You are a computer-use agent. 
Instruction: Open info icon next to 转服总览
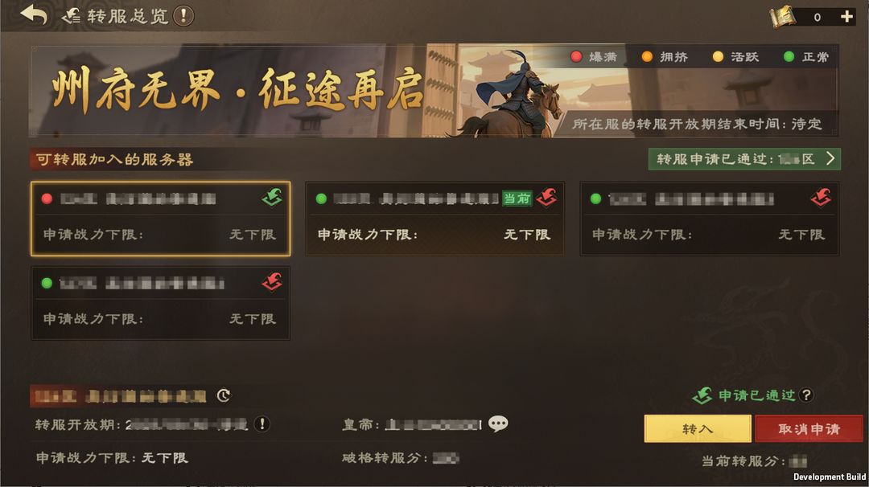pos(183,15)
